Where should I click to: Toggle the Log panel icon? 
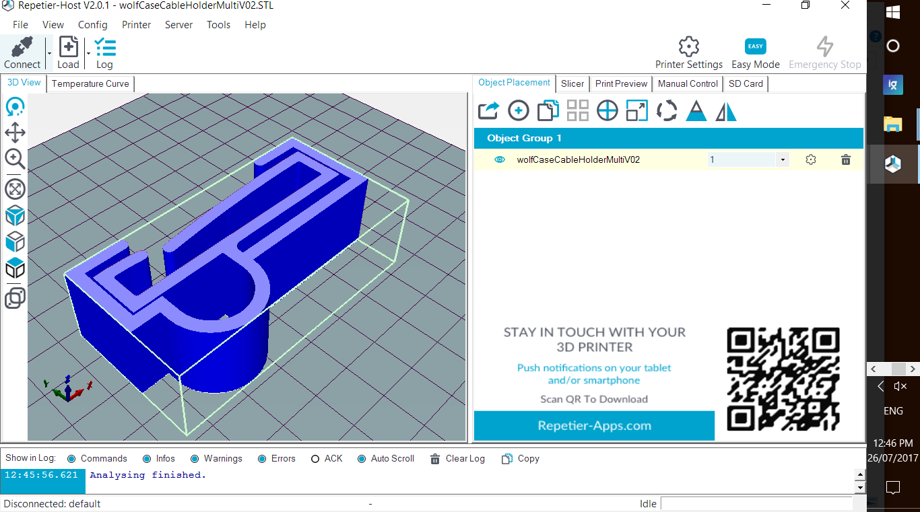(104, 47)
